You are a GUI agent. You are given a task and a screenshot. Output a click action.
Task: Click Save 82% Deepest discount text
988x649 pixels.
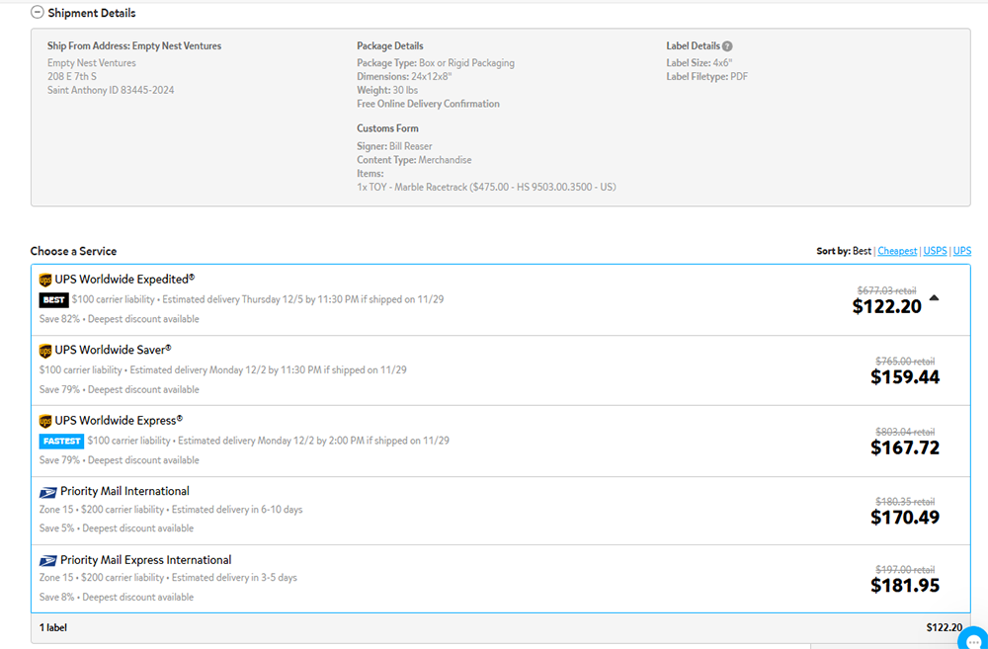120,319
